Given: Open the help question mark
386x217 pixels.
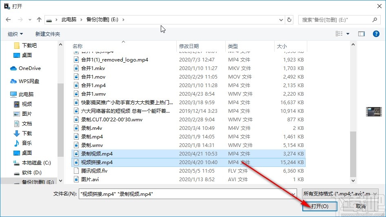Looking at the screenshot, I should coord(376,34).
